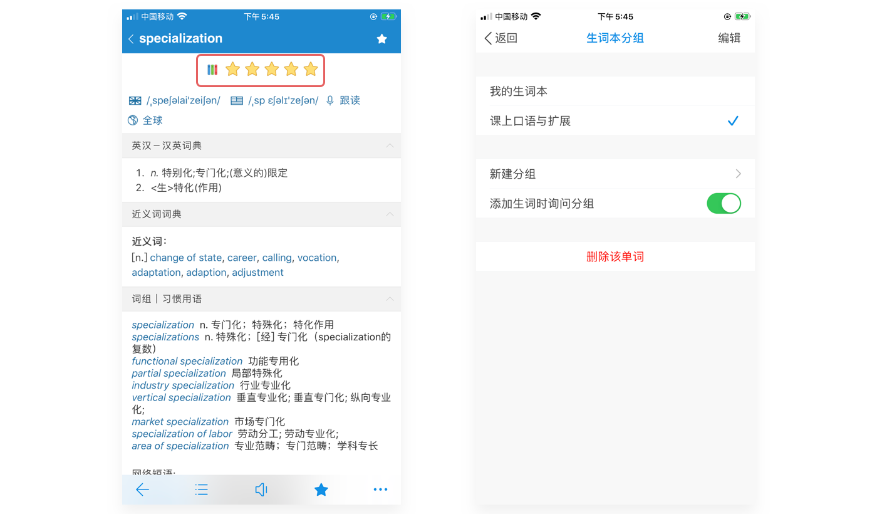Tap the blue star in bottom toolbar
The height and width of the screenshot is (514, 877).
tap(321, 490)
